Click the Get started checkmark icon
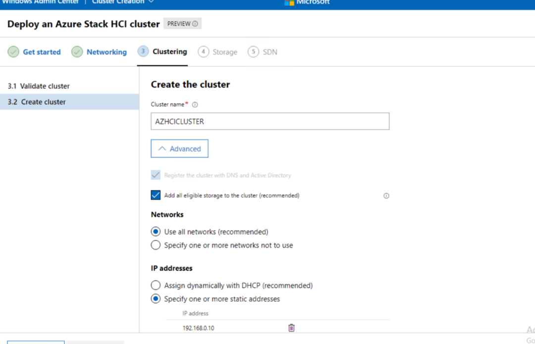The image size is (535, 344). (13, 52)
